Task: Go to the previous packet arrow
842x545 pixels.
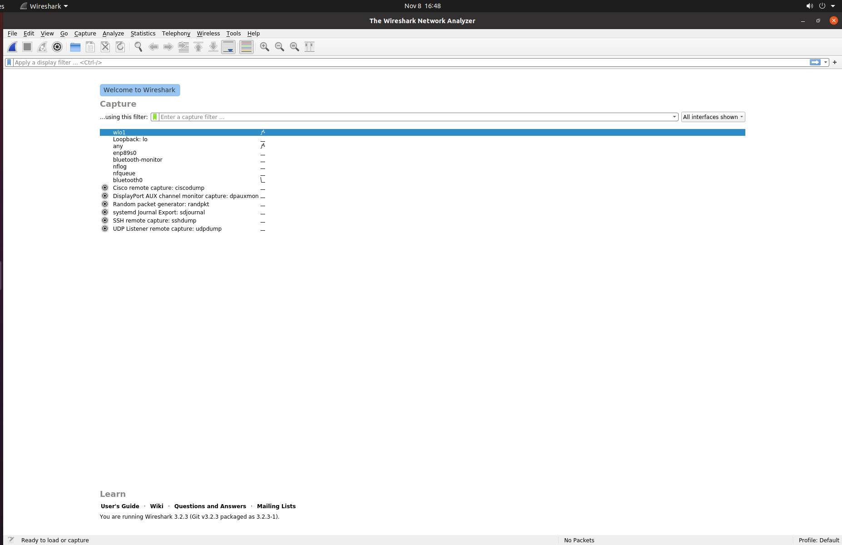Action: [153, 47]
